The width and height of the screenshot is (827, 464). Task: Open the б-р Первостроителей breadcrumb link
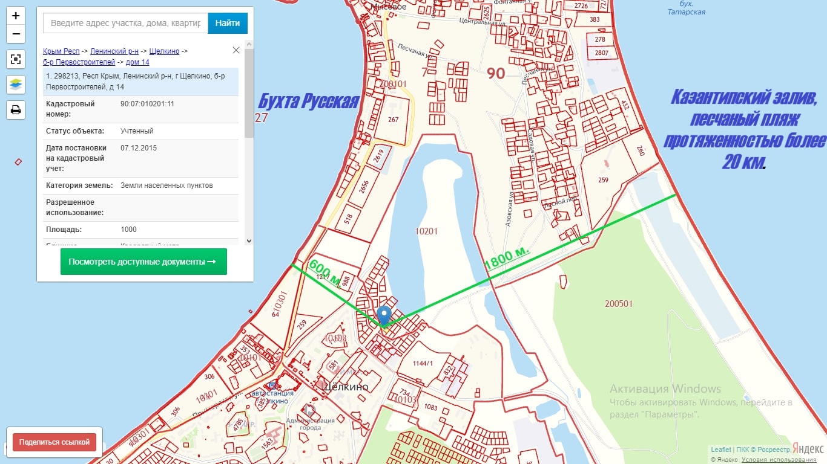[79, 62]
